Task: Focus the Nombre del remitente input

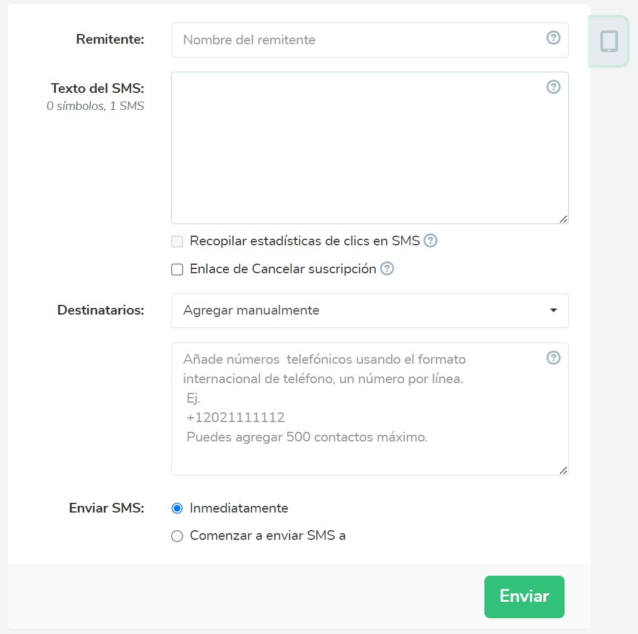Action: coord(358,40)
